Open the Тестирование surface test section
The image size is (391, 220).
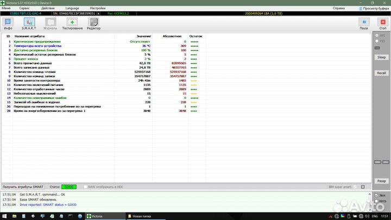(72, 23)
